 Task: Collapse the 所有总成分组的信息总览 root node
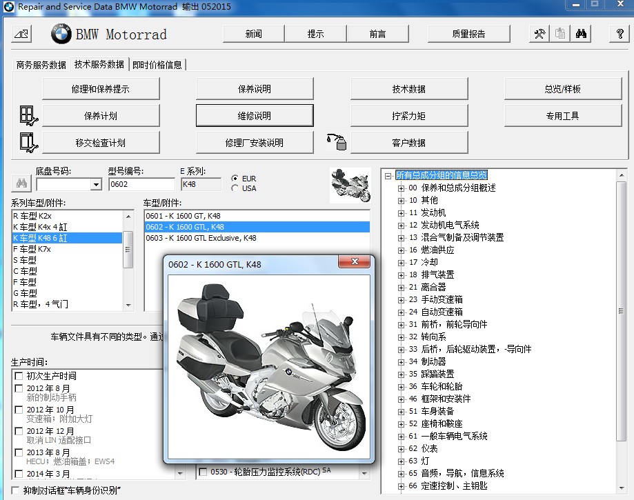[388, 175]
